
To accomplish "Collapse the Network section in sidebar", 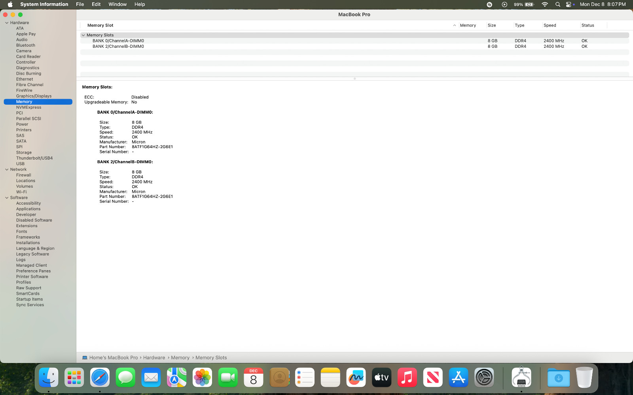I will pos(7,169).
